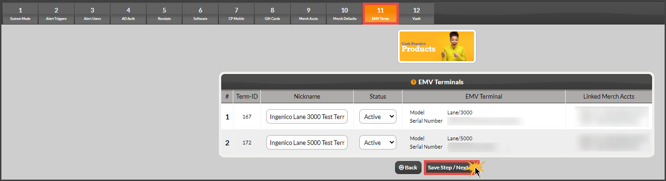666x181 pixels.
Task: Click the EMV Terminals help question icon
Action: [413, 82]
